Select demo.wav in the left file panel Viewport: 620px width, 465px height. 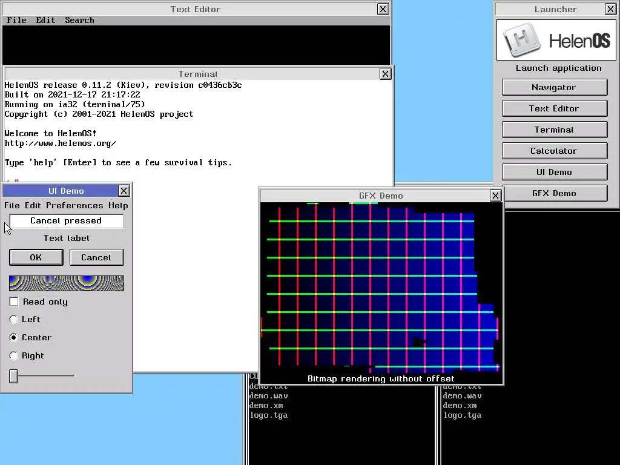[x=268, y=396]
